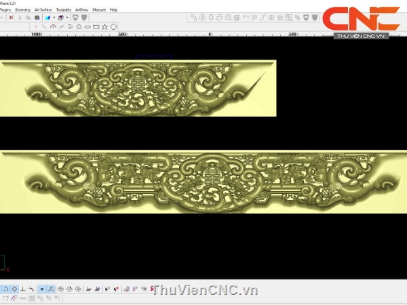Select the Rectangle drawing tool
This screenshot has height=305, width=407.
[x=96, y=26]
